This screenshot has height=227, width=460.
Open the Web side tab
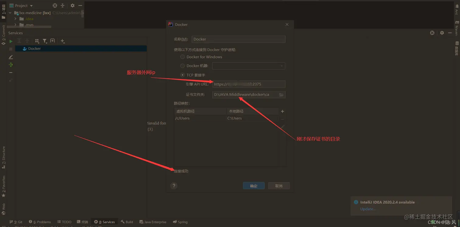tap(4, 209)
